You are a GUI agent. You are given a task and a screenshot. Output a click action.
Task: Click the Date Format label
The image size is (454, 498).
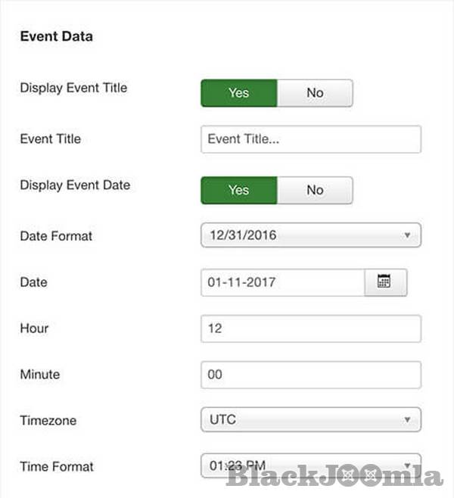56,236
